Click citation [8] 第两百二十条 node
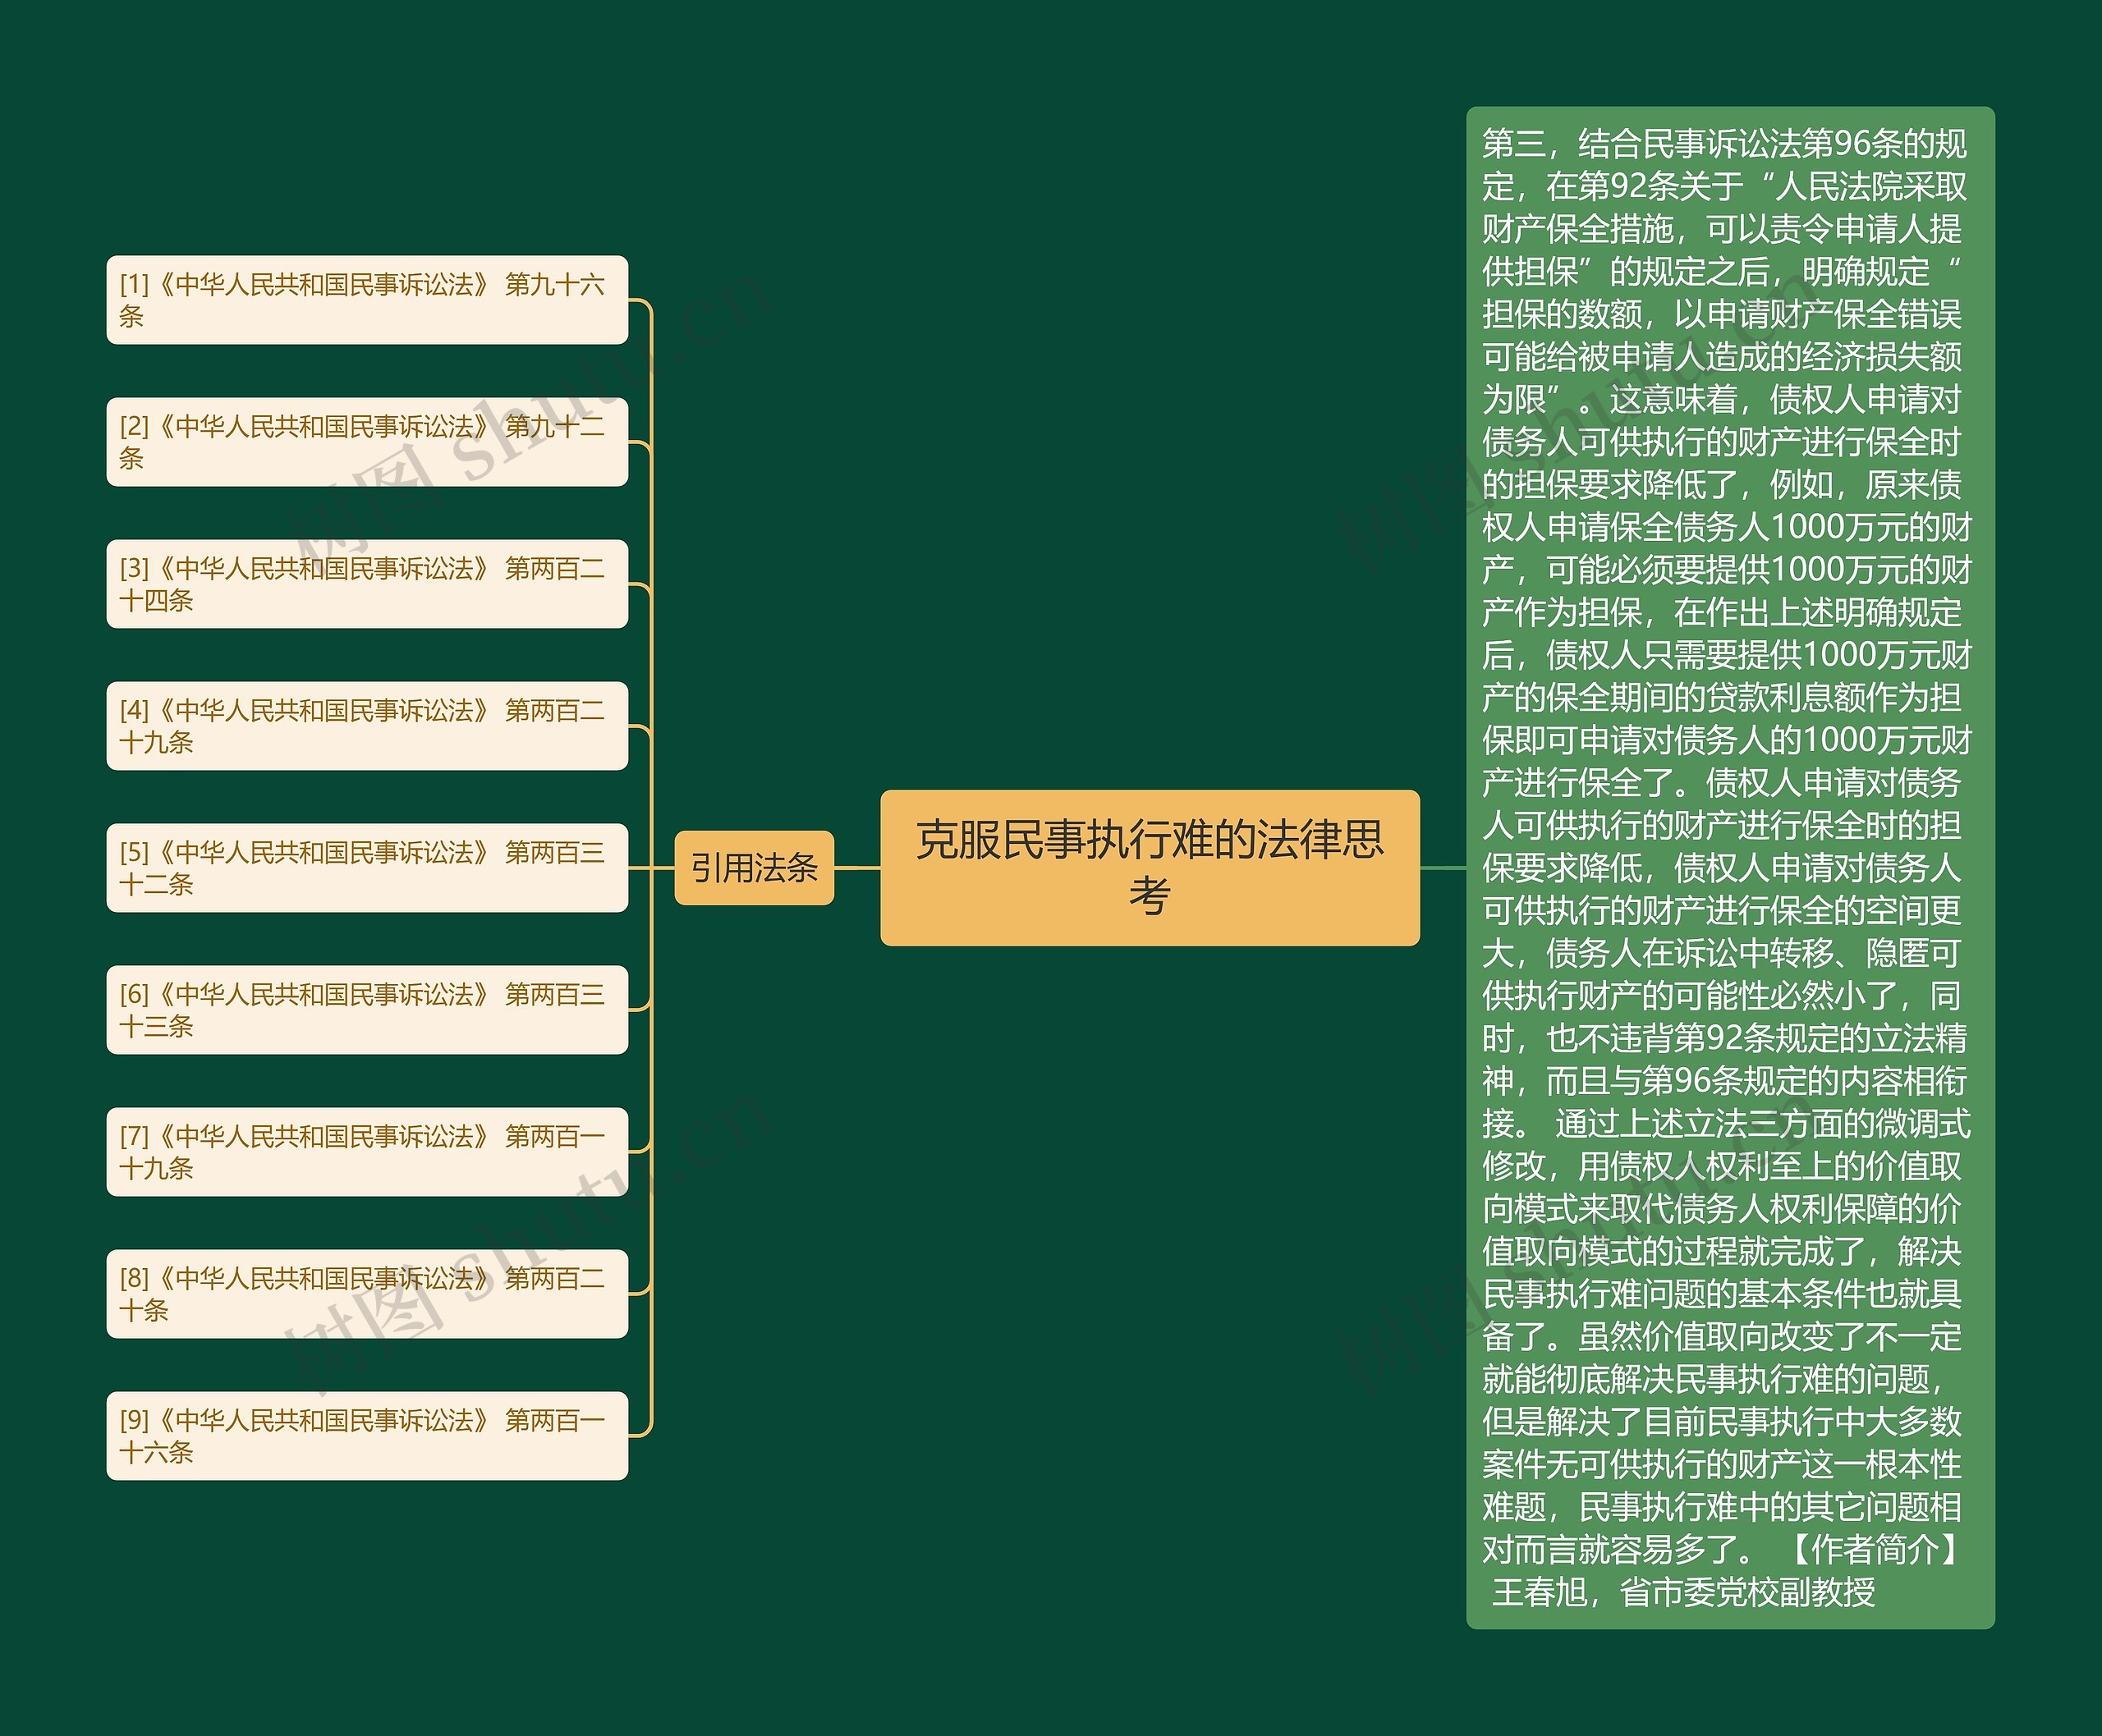This screenshot has height=1736, width=2102. pos(366,1294)
